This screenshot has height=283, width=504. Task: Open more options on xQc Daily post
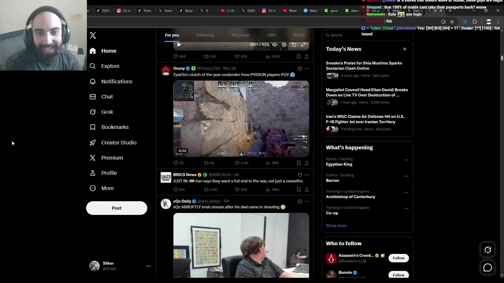(307, 201)
